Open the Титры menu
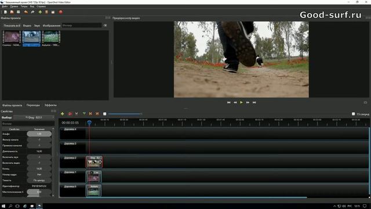Image resolution: width=371 pixels, height=209 pixels. tap(24, 6)
